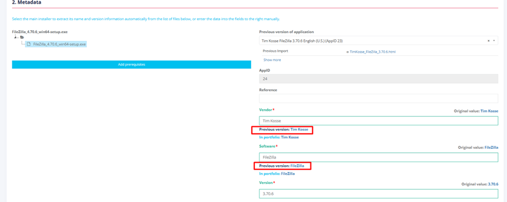This screenshot has width=507, height=202.
Task: Click the Version input containing 3.70.6
Action: click(379, 194)
